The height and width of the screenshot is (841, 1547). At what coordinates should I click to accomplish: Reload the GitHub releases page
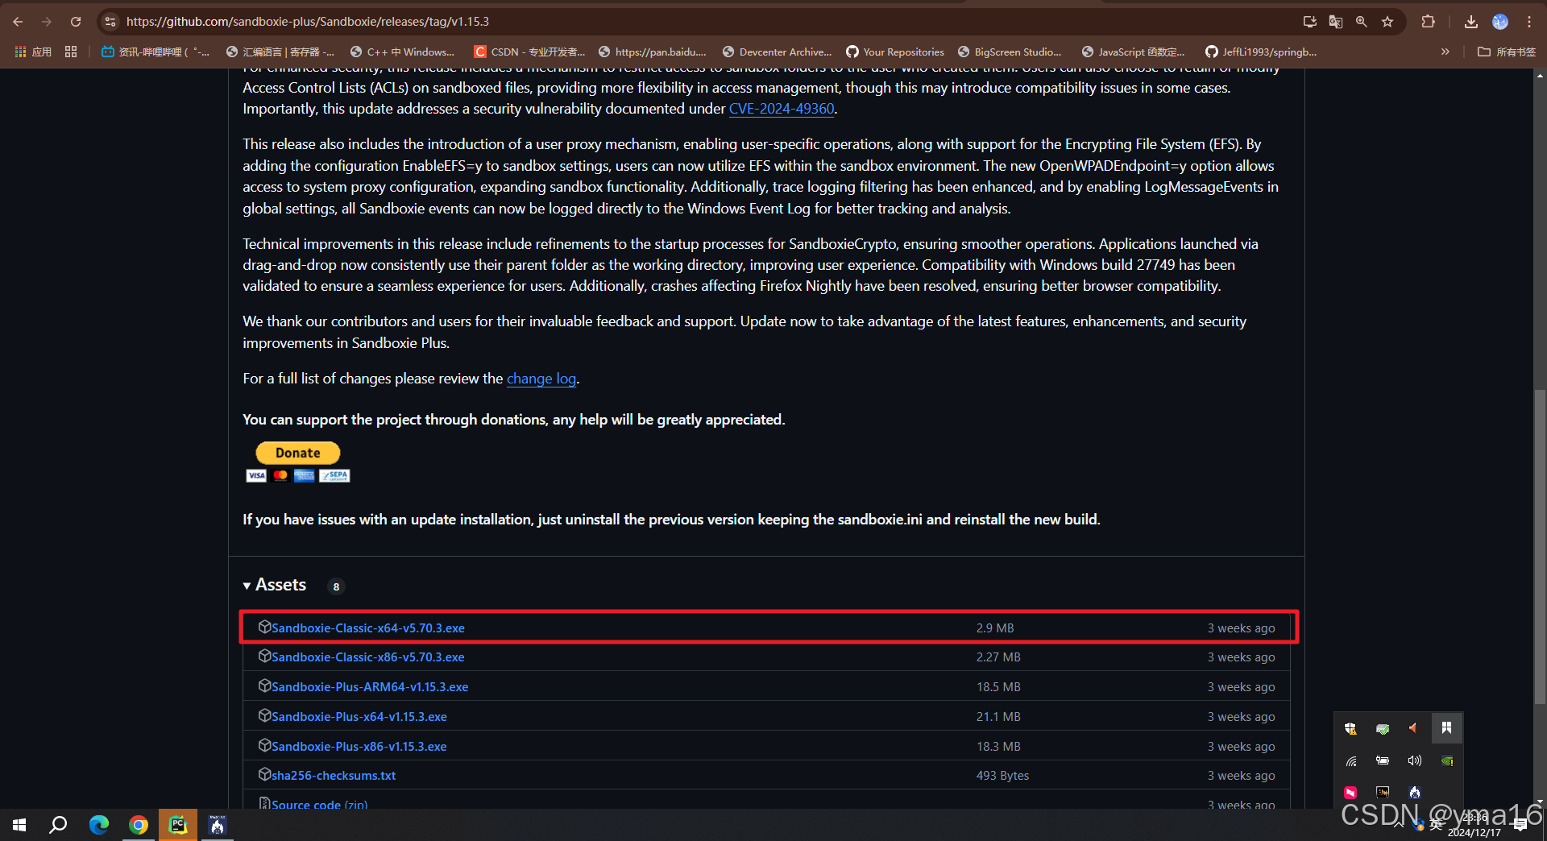click(76, 22)
